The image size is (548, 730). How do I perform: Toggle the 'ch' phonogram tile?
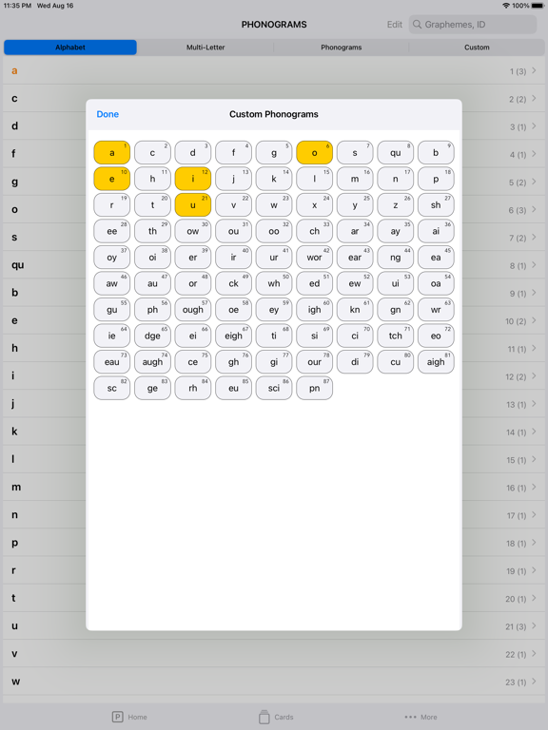pos(315,231)
